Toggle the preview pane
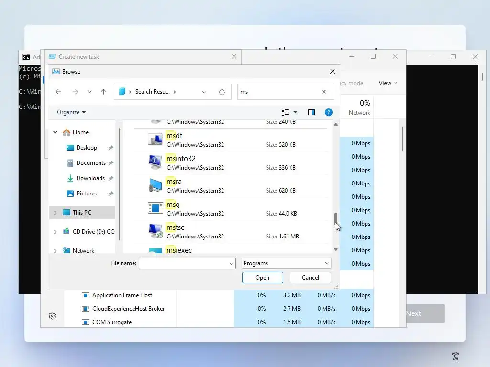The image size is (490, 367). pos(311,112)
